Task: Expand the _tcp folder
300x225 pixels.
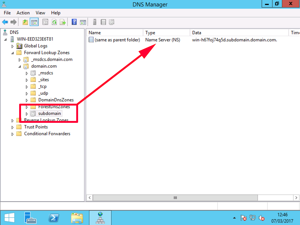Action: click(x=27, y=87)
